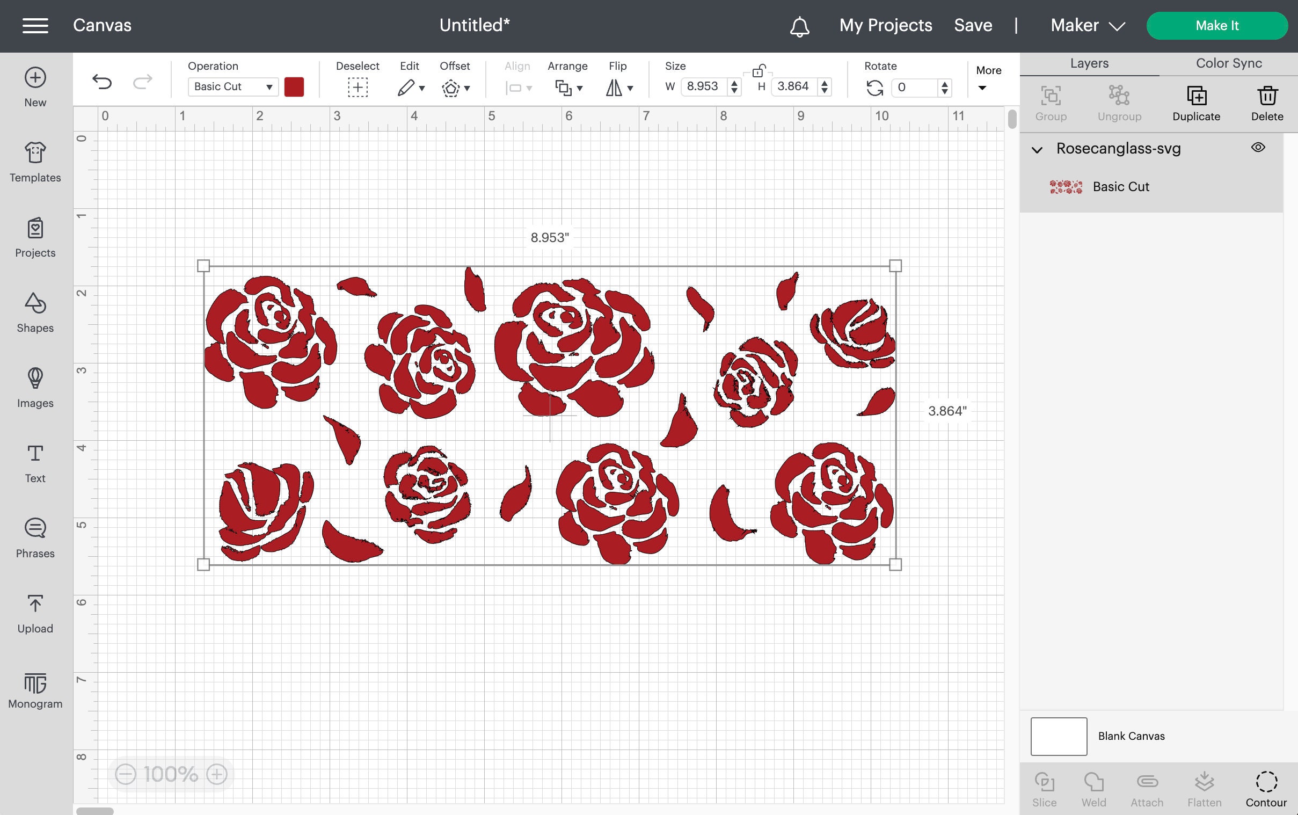Open the Upload panel

(35, 614)
